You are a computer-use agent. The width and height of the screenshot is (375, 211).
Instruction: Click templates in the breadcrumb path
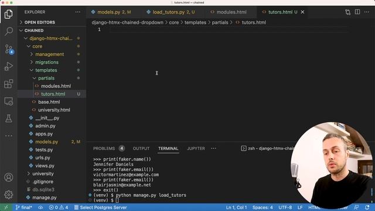[195, 22]
